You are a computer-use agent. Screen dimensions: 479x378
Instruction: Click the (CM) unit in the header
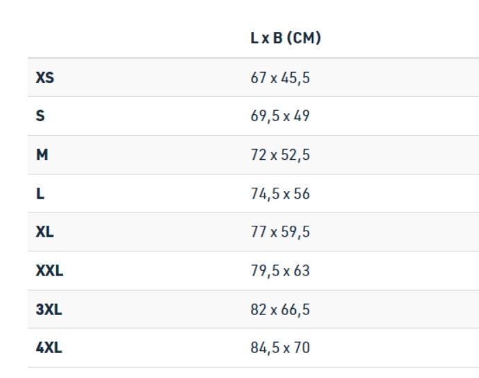(x=304, y=38)
